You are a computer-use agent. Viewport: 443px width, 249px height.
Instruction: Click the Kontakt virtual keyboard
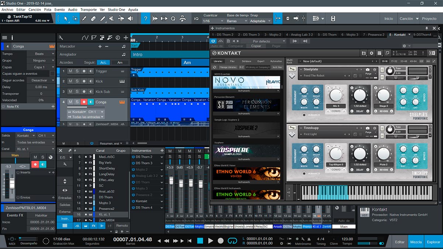pyautogui.click(x=367, y=192)
